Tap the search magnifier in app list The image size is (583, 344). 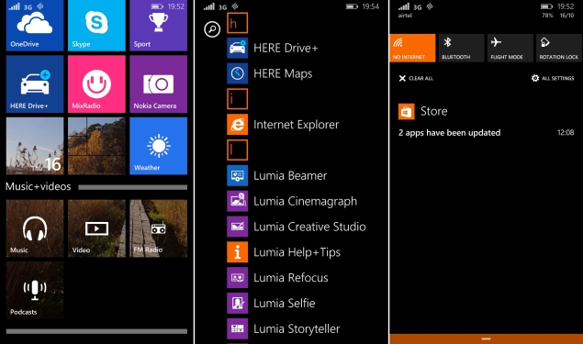(x=212, y=29)
